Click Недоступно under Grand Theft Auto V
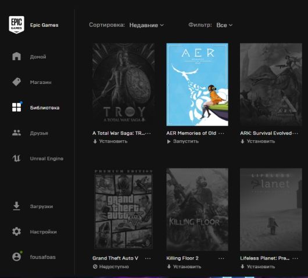This screenshot has height=278, width=308. tap(111, 266)
